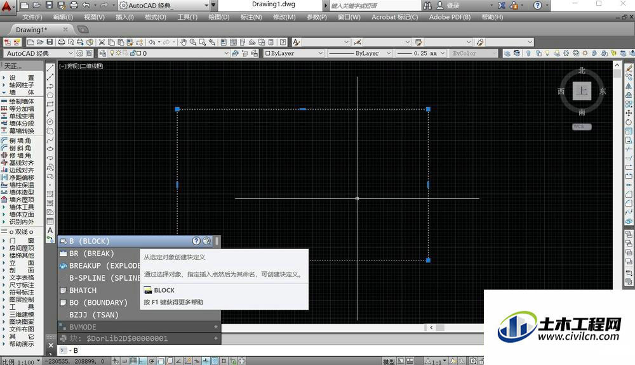The image size is (635, 365).
Task: Toggle layer 0 lock icon
Action: [132, 53]
